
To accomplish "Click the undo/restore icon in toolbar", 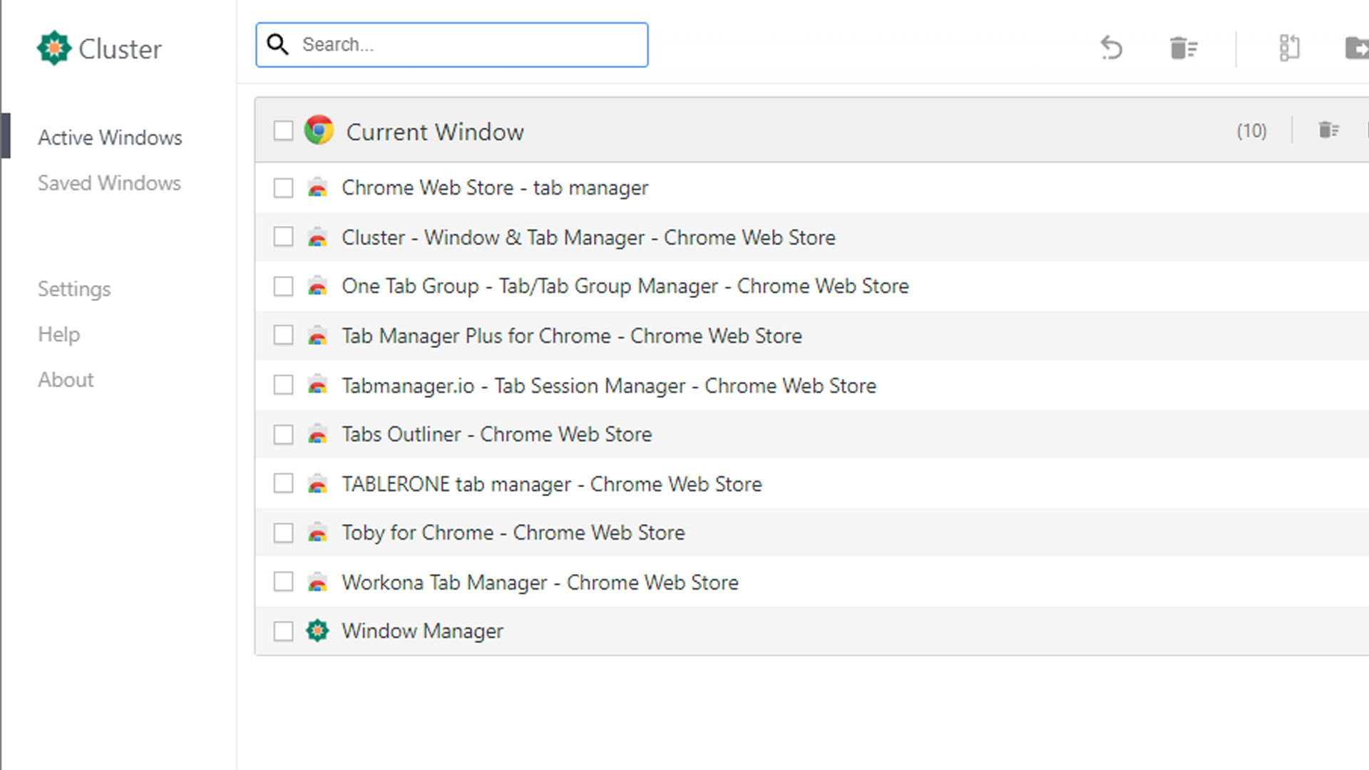I will click(x=1112, y=47).
